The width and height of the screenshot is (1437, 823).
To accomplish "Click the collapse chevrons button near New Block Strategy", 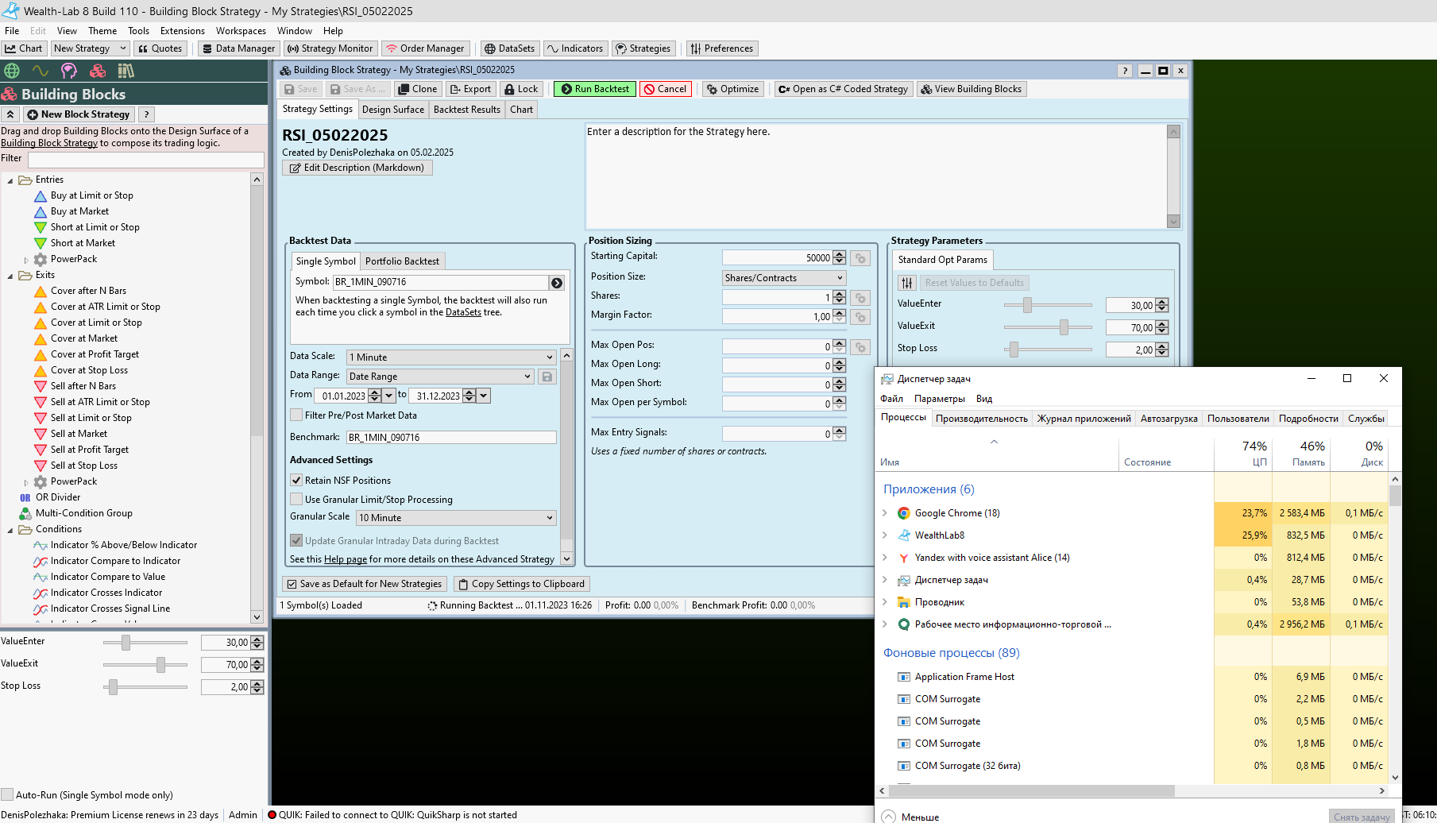I will 10,114.
